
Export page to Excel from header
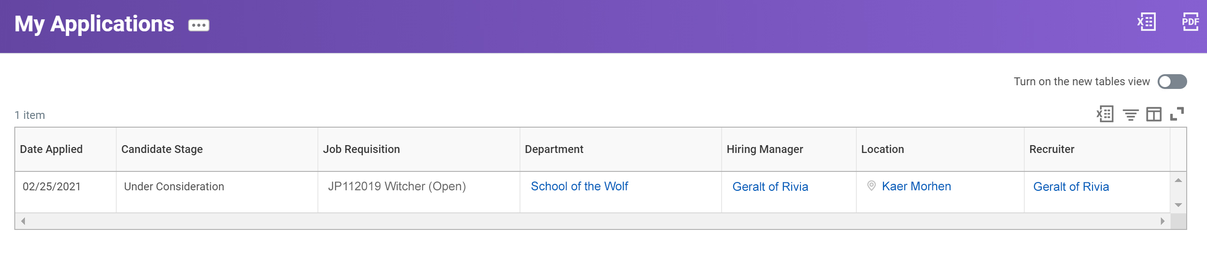(x=1146, y=22)
